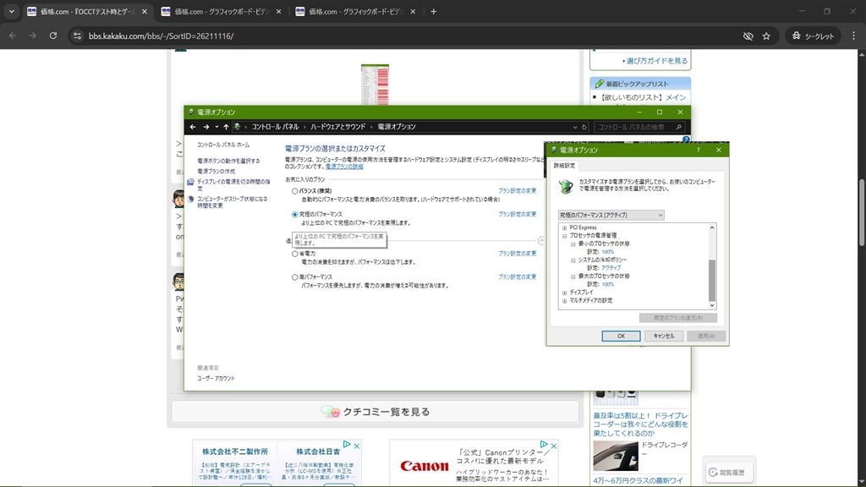Viewport: 866px width, 487px height.
Task: Reload the kakaku.com page
Action: pyautogui.click(x=53, y=36)
